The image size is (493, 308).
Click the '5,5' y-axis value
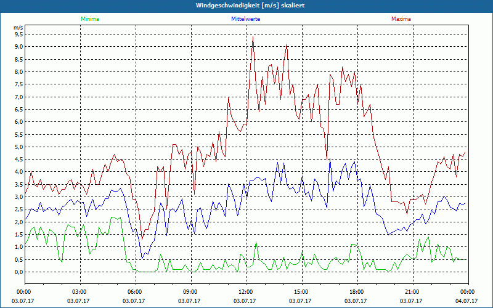click(x=19, y=134)
